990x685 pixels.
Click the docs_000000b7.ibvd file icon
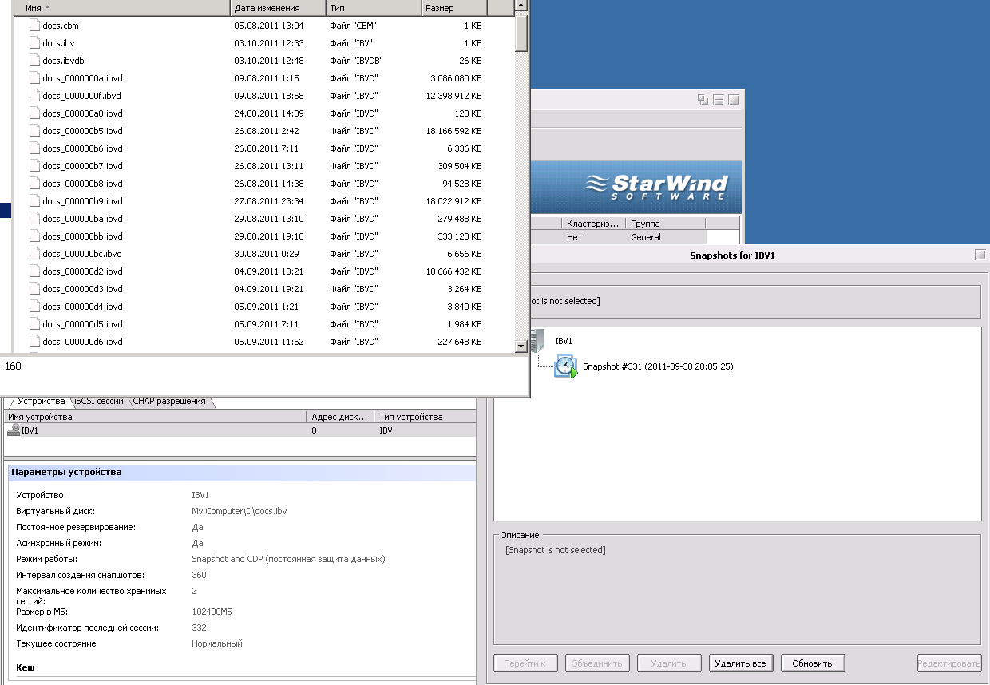(34, 166)
